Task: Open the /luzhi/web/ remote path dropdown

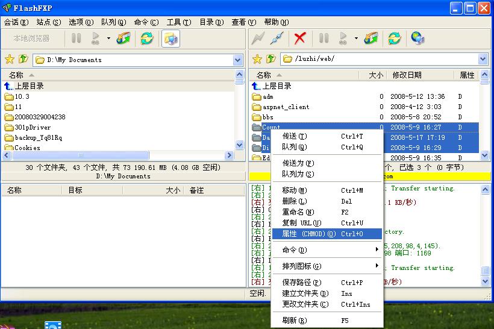Action: [x=483, y=59]
